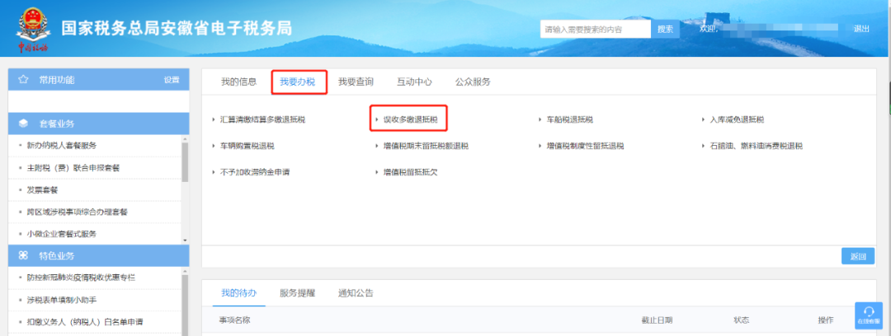The image size is (891, 336).
Task: Click the 国家税务总局安徽省电子税务局 title
Action: (x=177, y=28)
